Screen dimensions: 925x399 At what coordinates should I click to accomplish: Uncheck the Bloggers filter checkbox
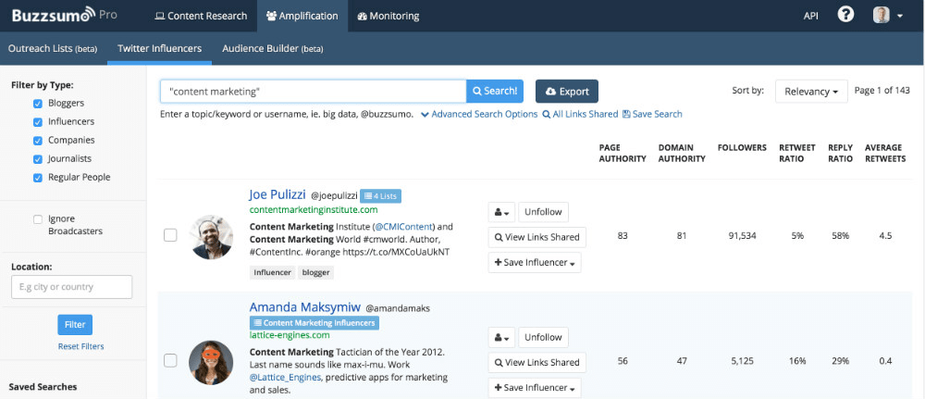pyautogui.click(x=38, y=104)
